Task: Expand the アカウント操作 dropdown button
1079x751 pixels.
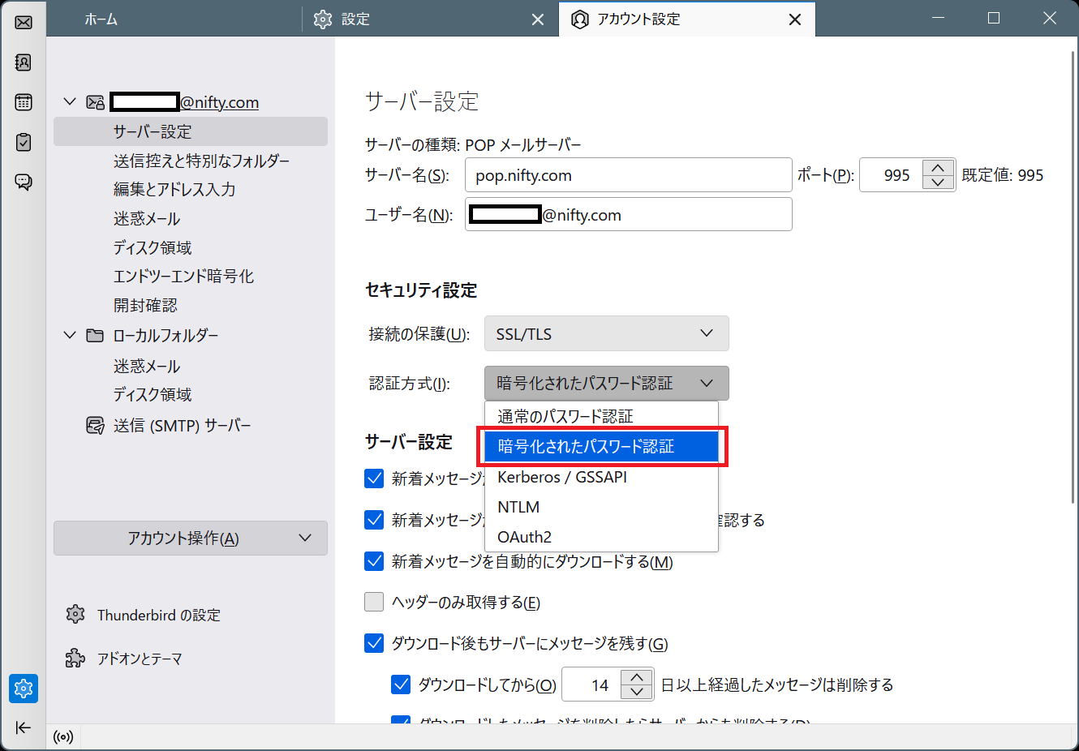Action: pos(191,539)
